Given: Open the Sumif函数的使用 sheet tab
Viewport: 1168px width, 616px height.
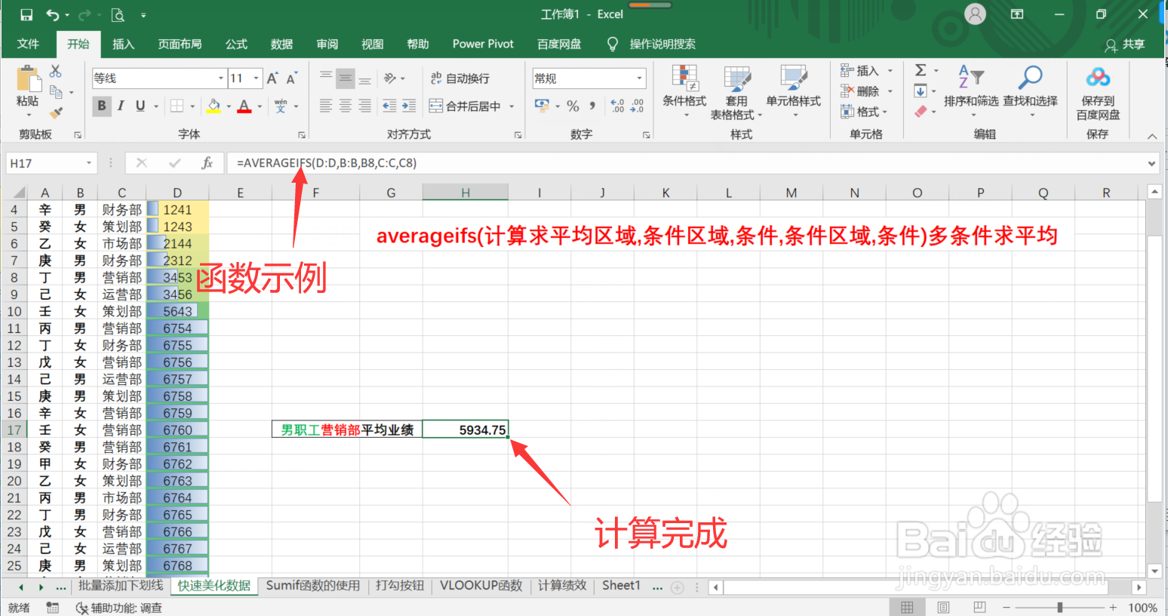Looking at the screenshot, I should pos(312,586).
